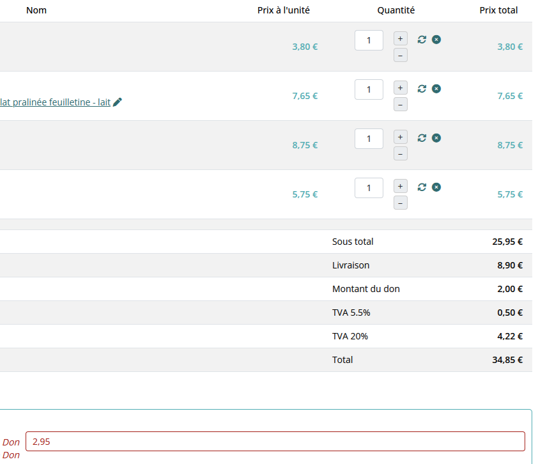Increase quantity of the 8,75 € item

(401, 137)
